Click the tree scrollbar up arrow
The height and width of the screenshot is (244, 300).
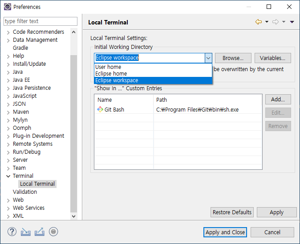[73, 32]
